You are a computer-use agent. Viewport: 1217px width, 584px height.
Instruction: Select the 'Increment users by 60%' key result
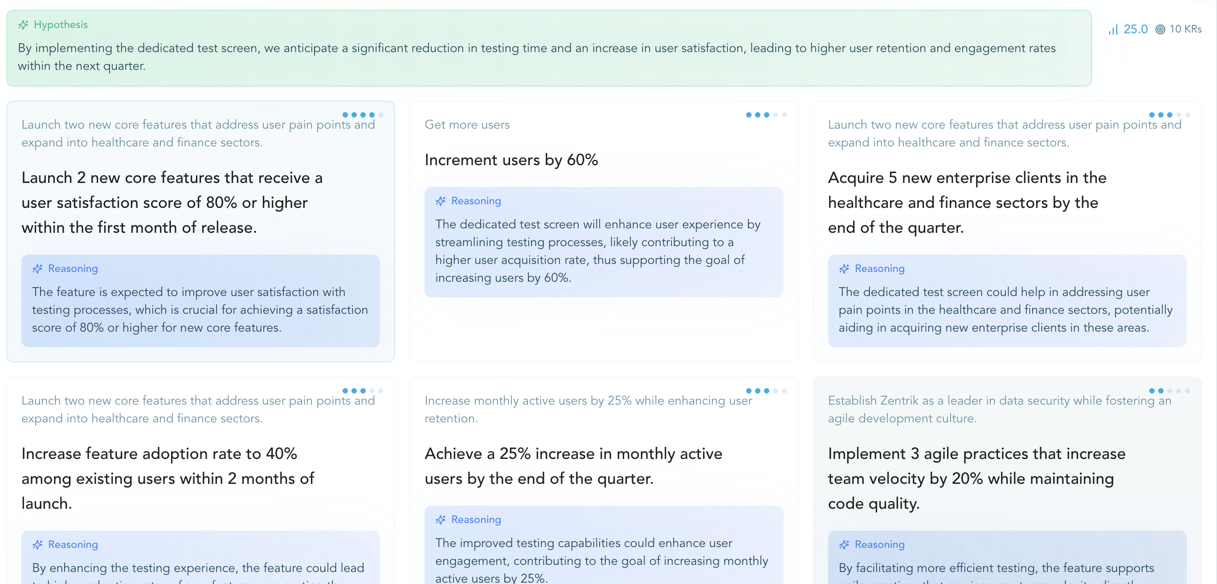click(510, 160)
